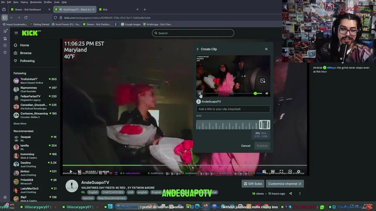Image resolution: width=376 pixels, height=211 pixels.
Task: Click Customize channel button
Action: pyautogui.click(x=285, y=184)
